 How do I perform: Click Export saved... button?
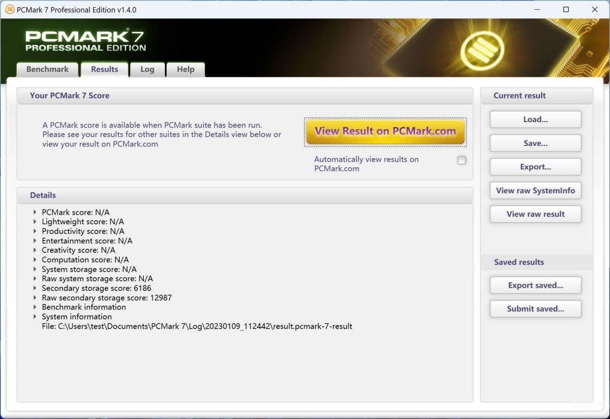coord(536,285)
